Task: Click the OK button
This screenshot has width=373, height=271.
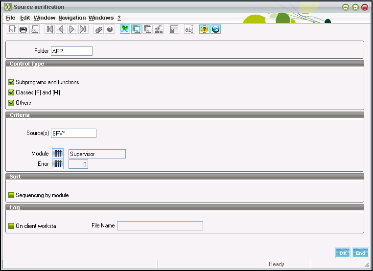Action: [343, 253]
